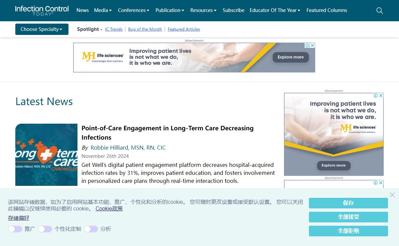The width and height of the screenshot is (399, 246).
Task: Open the Bug of the Month link
Action: pos(145,29)
